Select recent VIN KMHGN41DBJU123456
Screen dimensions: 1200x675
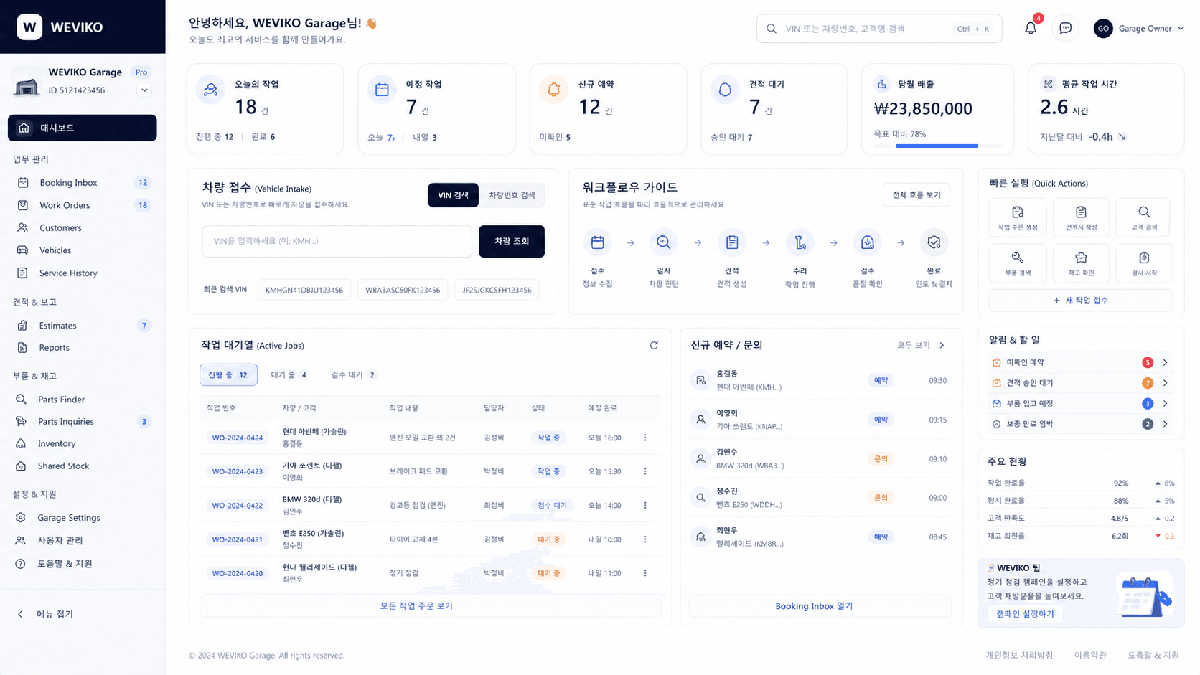(304, 290)
